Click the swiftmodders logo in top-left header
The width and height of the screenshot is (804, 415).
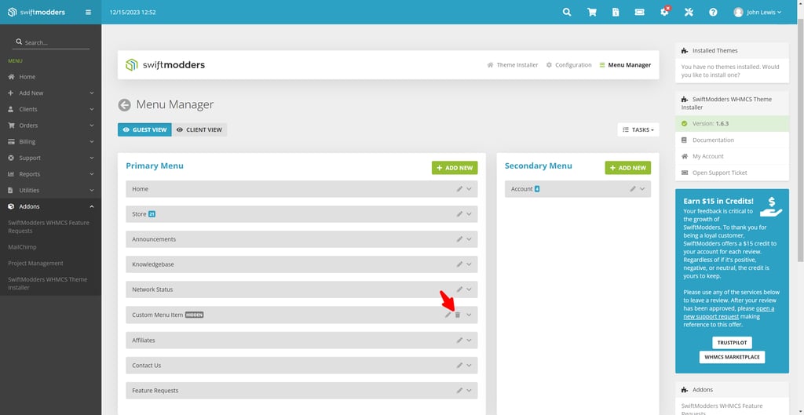coord(36,13)
